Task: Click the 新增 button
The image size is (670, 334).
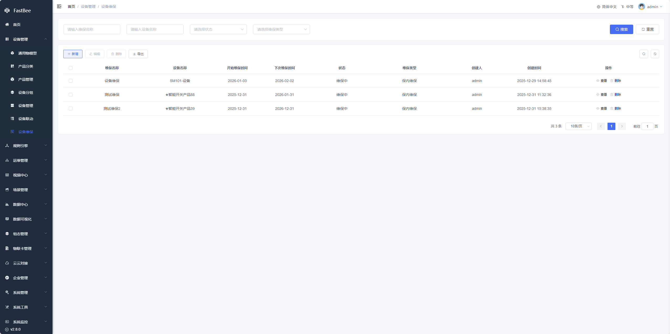Action: click(73, 54)
